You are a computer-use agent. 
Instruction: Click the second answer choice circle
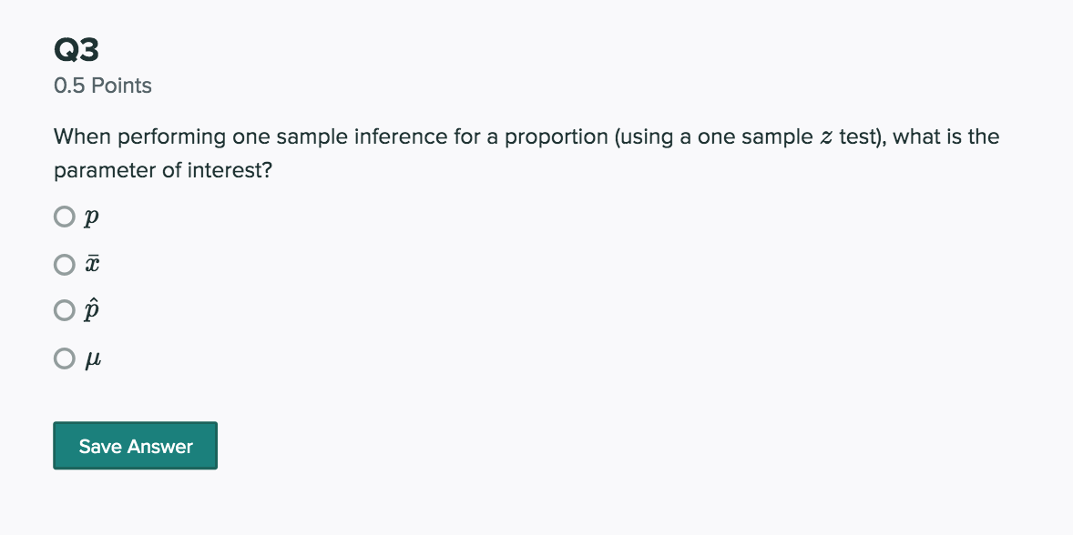pos(65,265)
